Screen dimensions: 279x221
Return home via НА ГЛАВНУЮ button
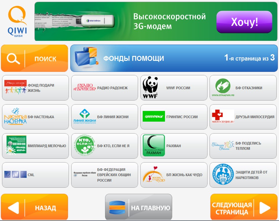(x=139, y=207)
